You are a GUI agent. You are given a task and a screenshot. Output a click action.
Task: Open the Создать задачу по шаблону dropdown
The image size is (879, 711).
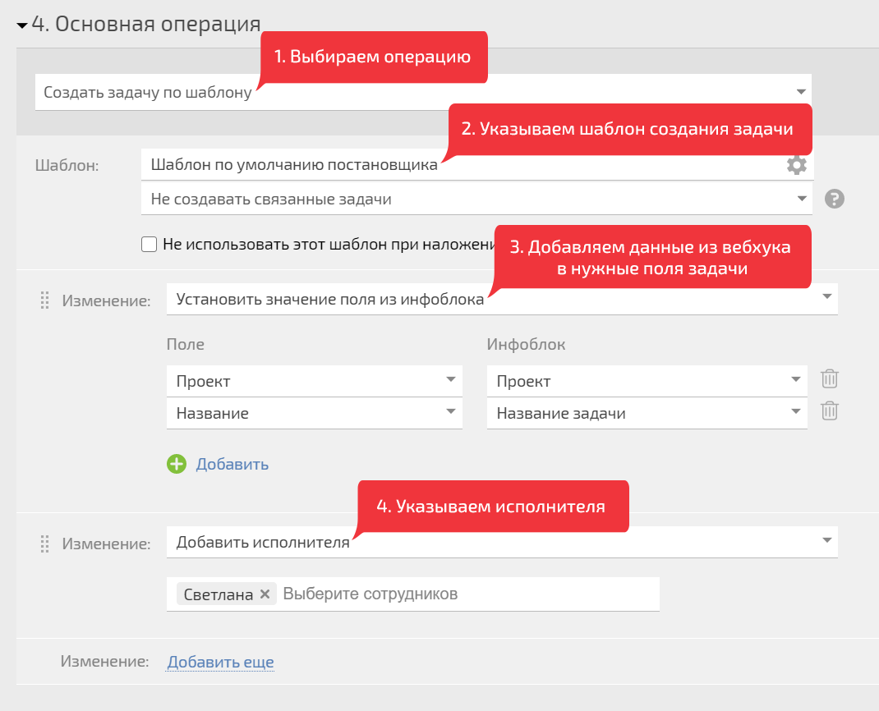coord(423,92)
